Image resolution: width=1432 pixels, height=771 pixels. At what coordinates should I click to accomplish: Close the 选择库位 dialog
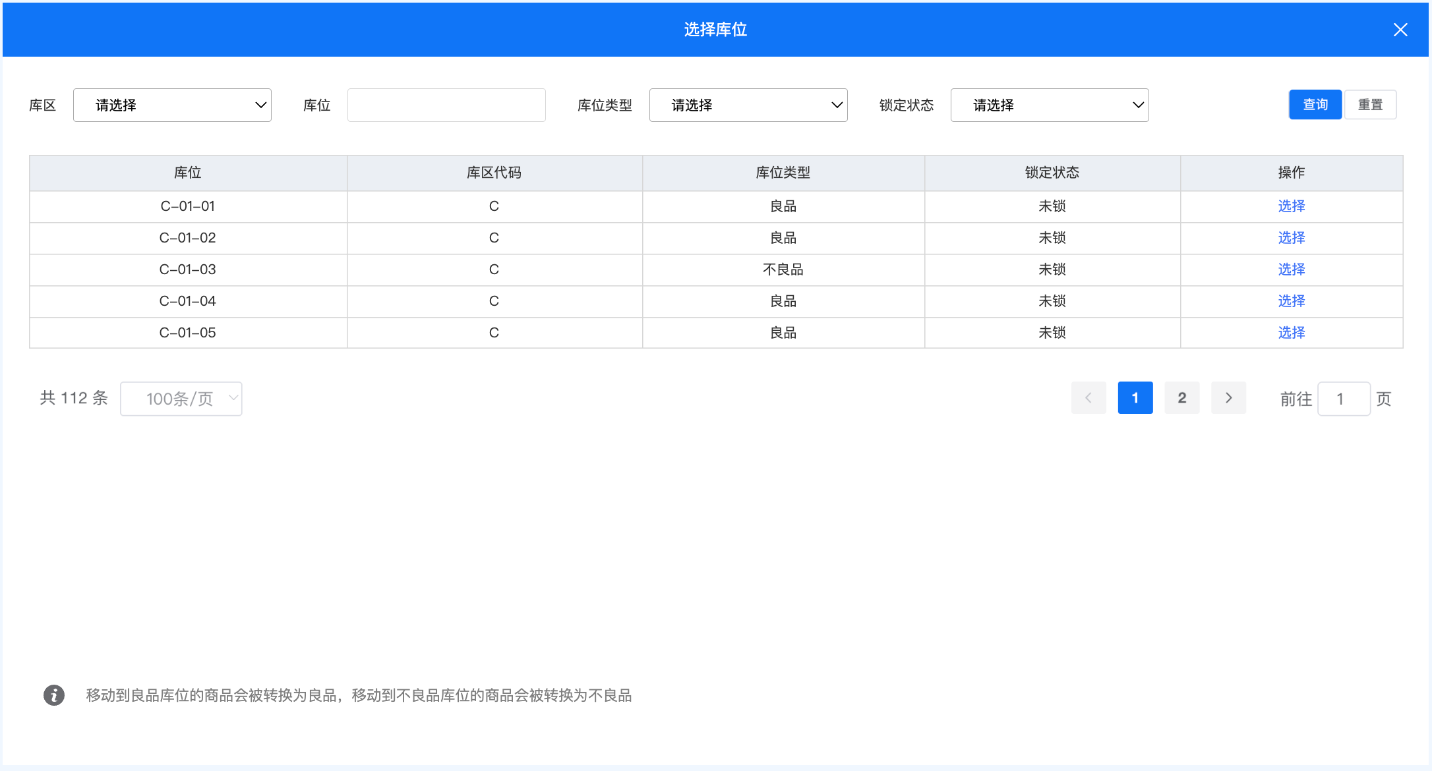coord(1400,30)
